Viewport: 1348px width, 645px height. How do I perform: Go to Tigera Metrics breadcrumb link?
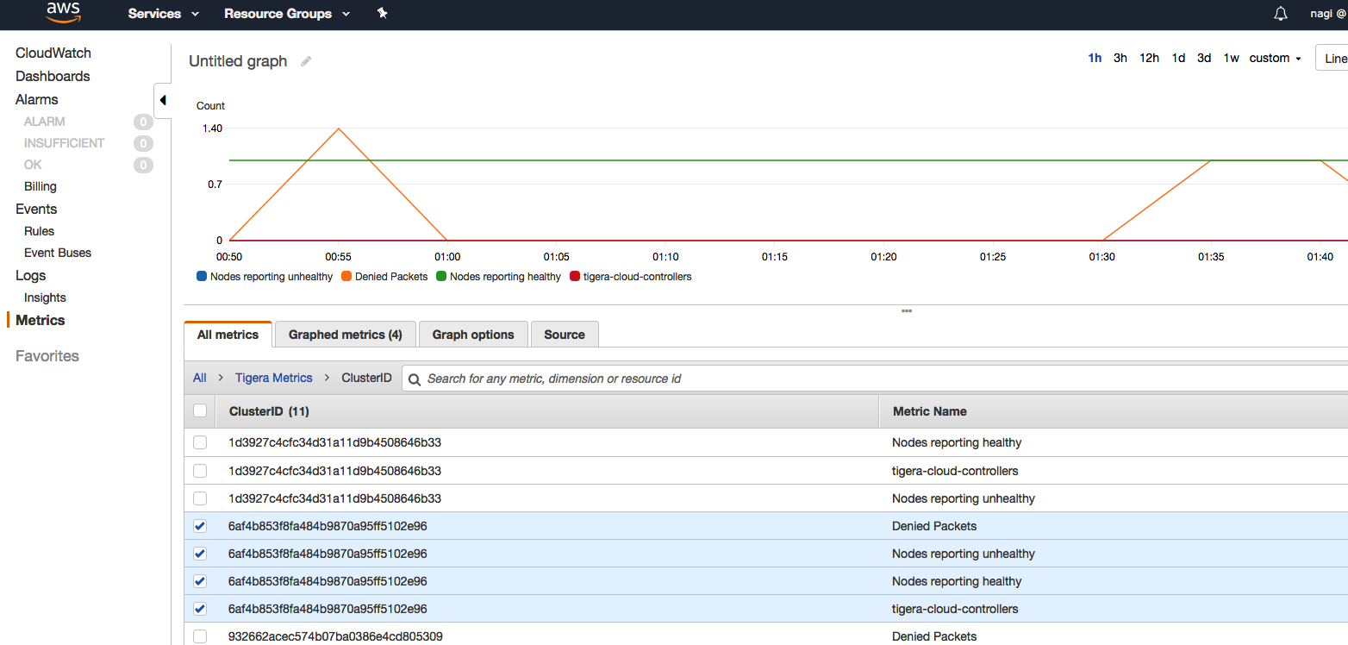coord(273,378)
